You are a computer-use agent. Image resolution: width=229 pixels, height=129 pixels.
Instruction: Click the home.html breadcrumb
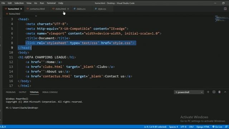[14, 14]
